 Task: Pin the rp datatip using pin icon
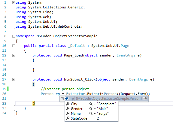[145, 98]
